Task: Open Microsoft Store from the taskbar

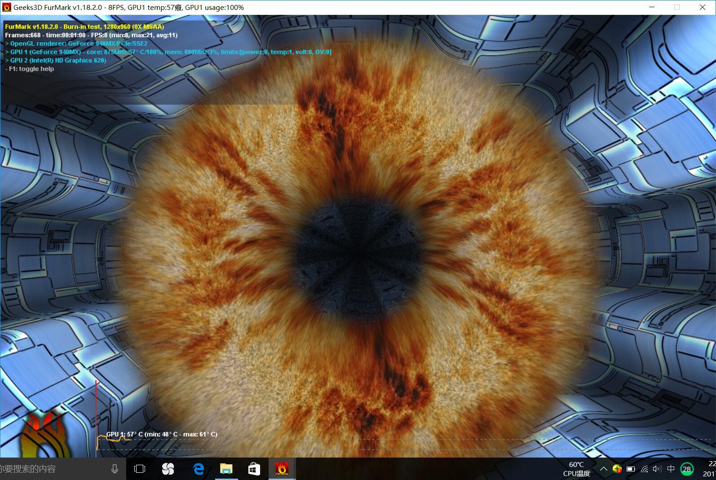Action: click(254, 469)
